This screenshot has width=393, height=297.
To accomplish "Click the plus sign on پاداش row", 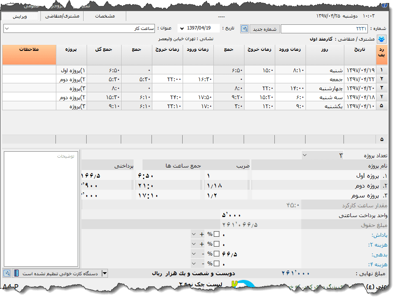I will [201, 234].
